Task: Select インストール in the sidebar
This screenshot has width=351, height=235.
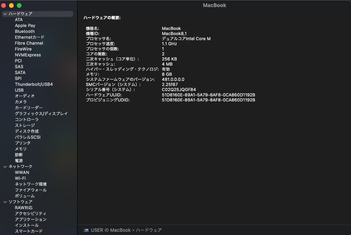Action: (x=27, y=225)
